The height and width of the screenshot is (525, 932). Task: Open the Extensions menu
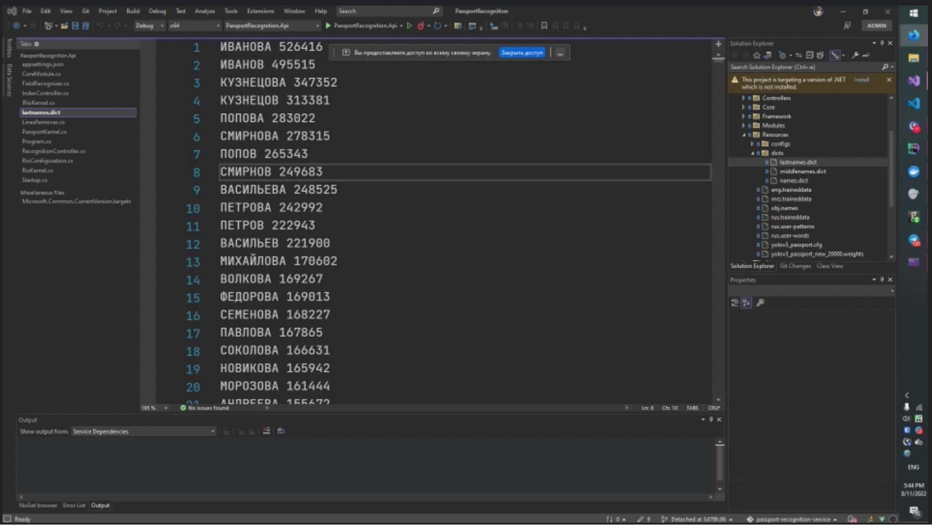tap(260, 11)
